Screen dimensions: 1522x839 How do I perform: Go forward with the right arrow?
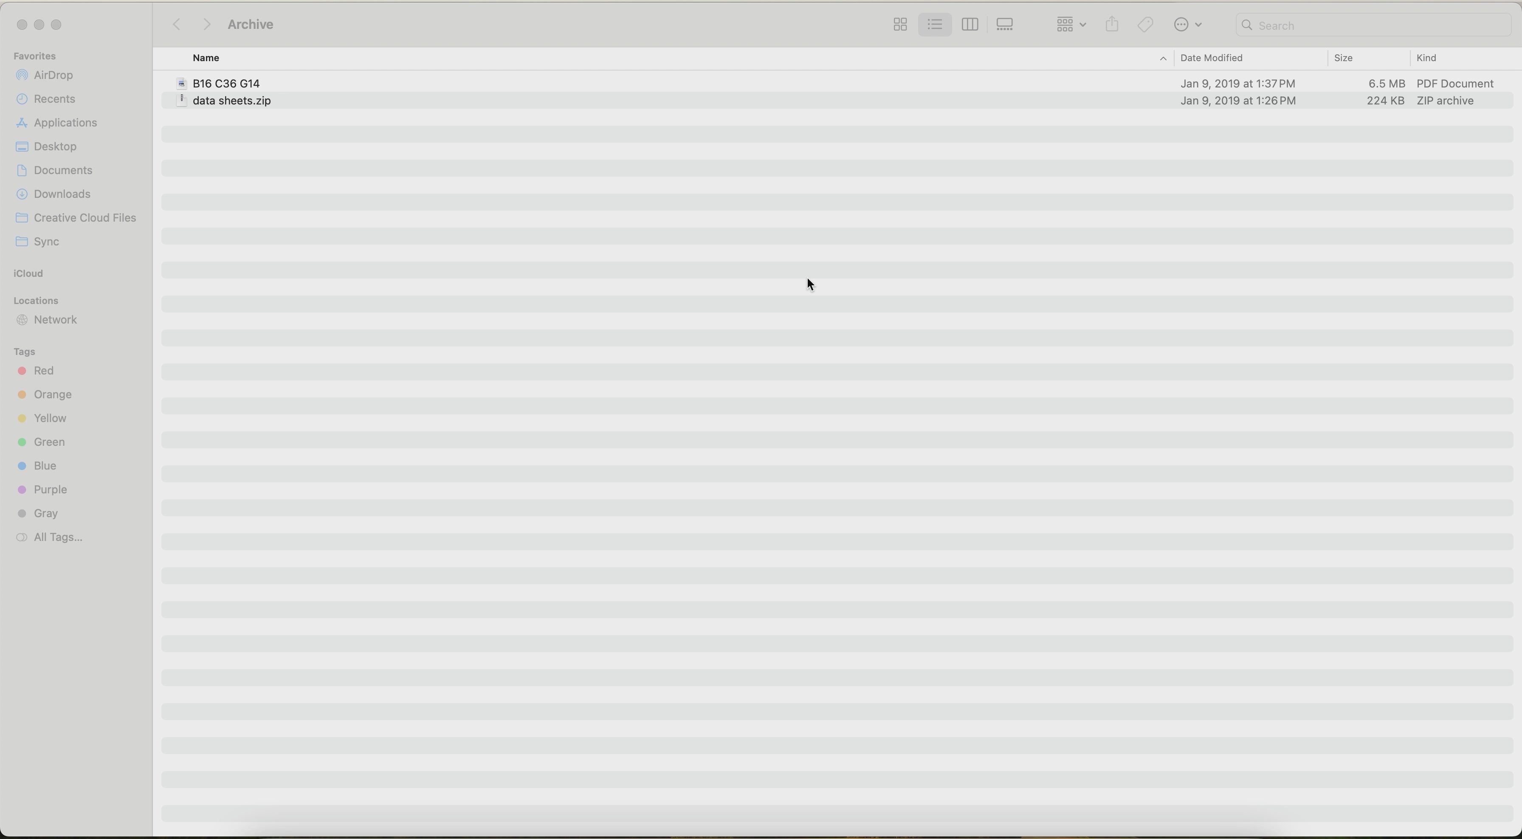[x=206, y=25]
